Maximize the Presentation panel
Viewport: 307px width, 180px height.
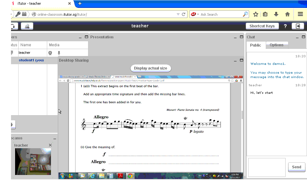[x=241, y=37]
